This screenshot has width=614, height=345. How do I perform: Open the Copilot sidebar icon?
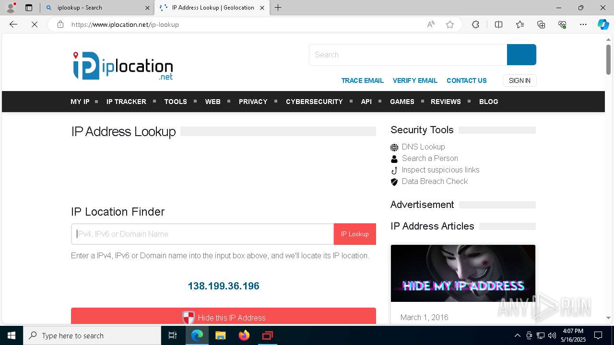coord(603,24)
